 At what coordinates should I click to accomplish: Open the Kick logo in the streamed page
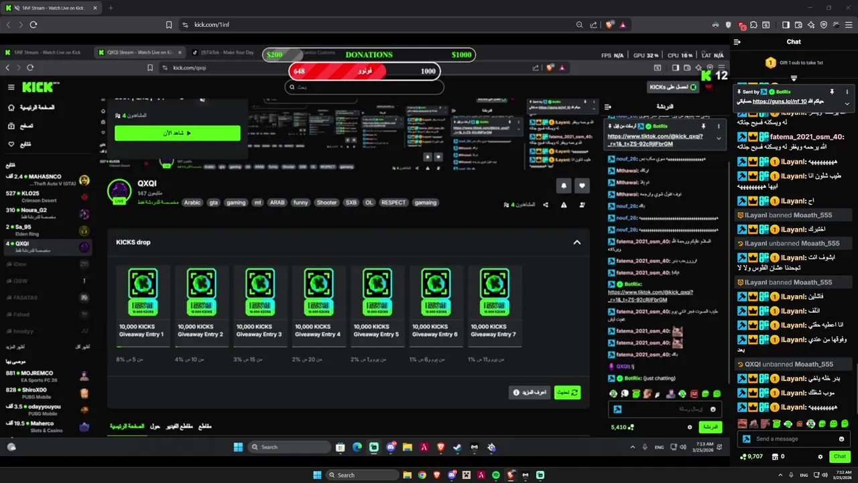coord(41,87)
